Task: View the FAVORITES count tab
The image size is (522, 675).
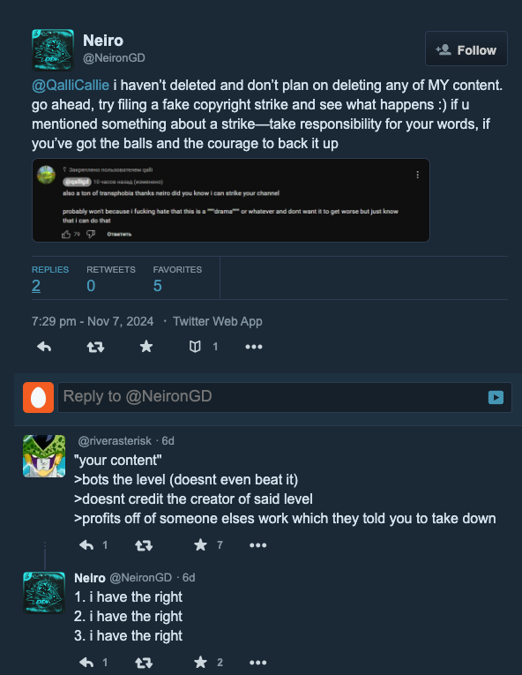Action: point(177,278)
